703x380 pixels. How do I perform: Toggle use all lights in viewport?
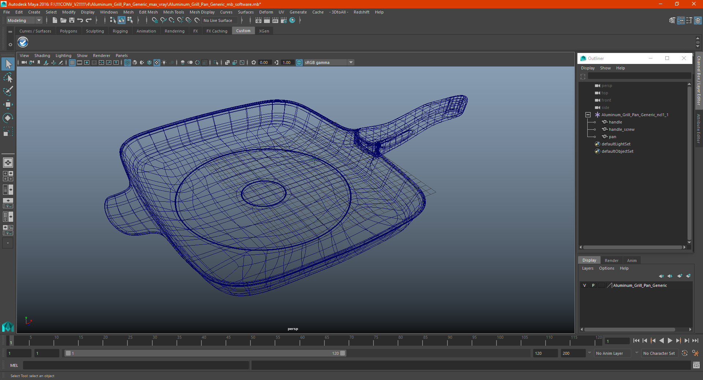coord(164,62)
